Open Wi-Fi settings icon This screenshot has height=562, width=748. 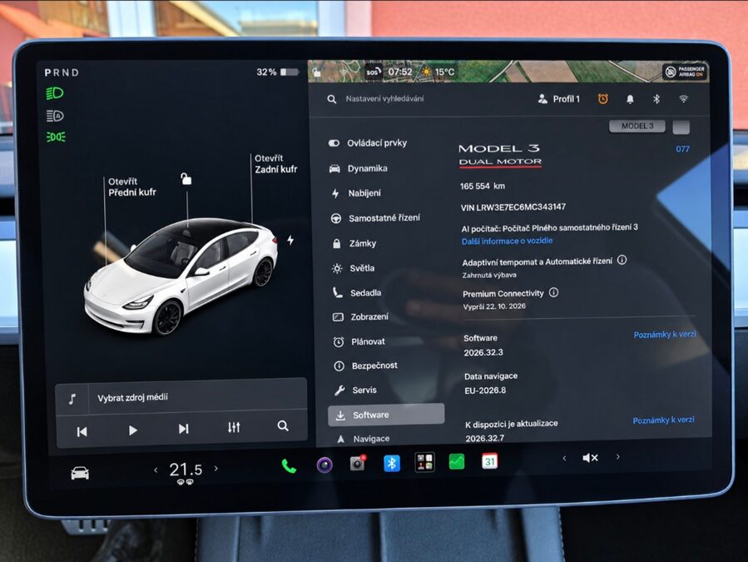(684, 99)
